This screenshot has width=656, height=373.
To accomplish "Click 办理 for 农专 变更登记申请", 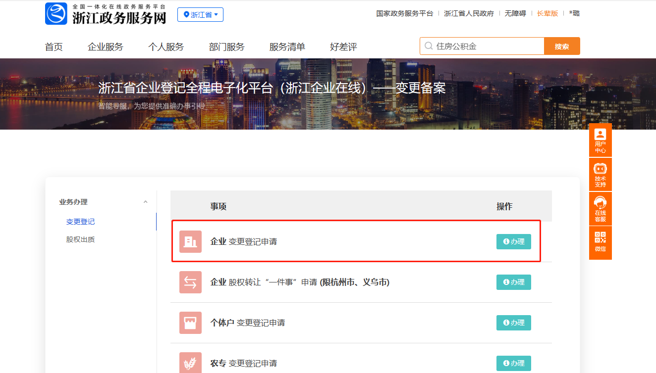I will coord(514,363).
